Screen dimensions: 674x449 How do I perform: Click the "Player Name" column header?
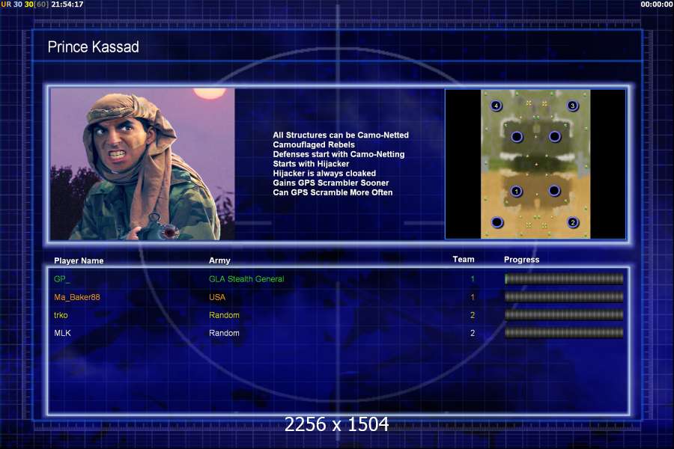pyautogui.click(x=79, y=261)
